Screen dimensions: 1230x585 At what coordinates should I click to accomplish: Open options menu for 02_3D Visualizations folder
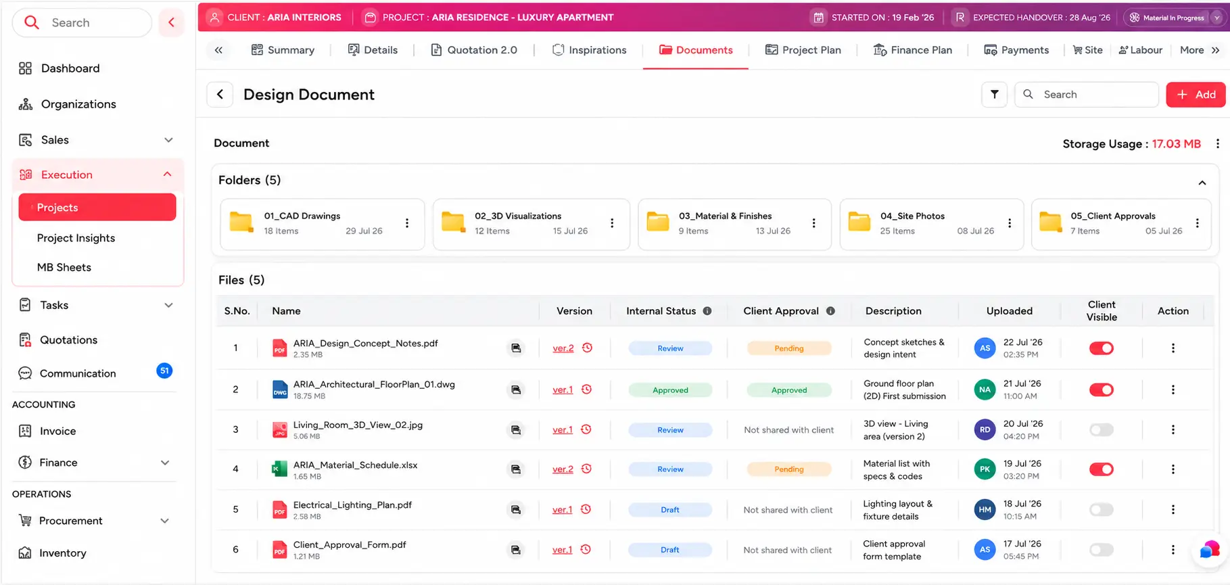click(x=611, y=223)
